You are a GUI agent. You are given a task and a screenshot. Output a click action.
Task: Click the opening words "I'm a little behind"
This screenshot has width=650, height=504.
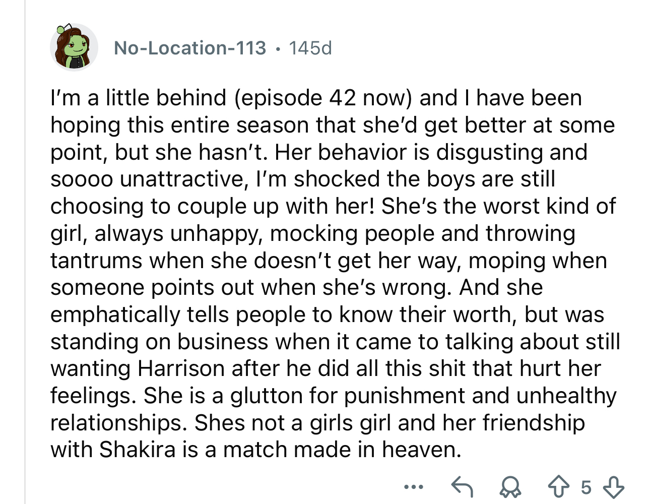138,98
